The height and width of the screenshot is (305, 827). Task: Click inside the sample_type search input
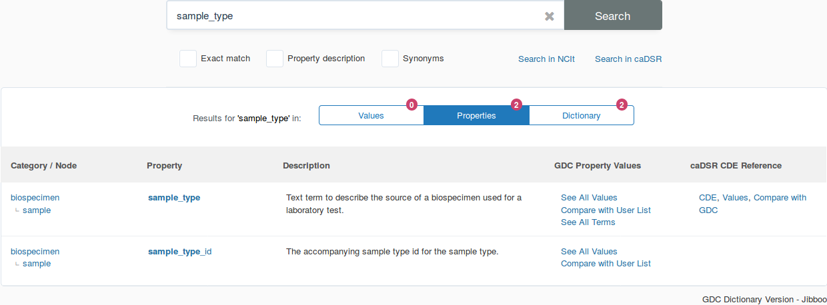pos(353,16)
